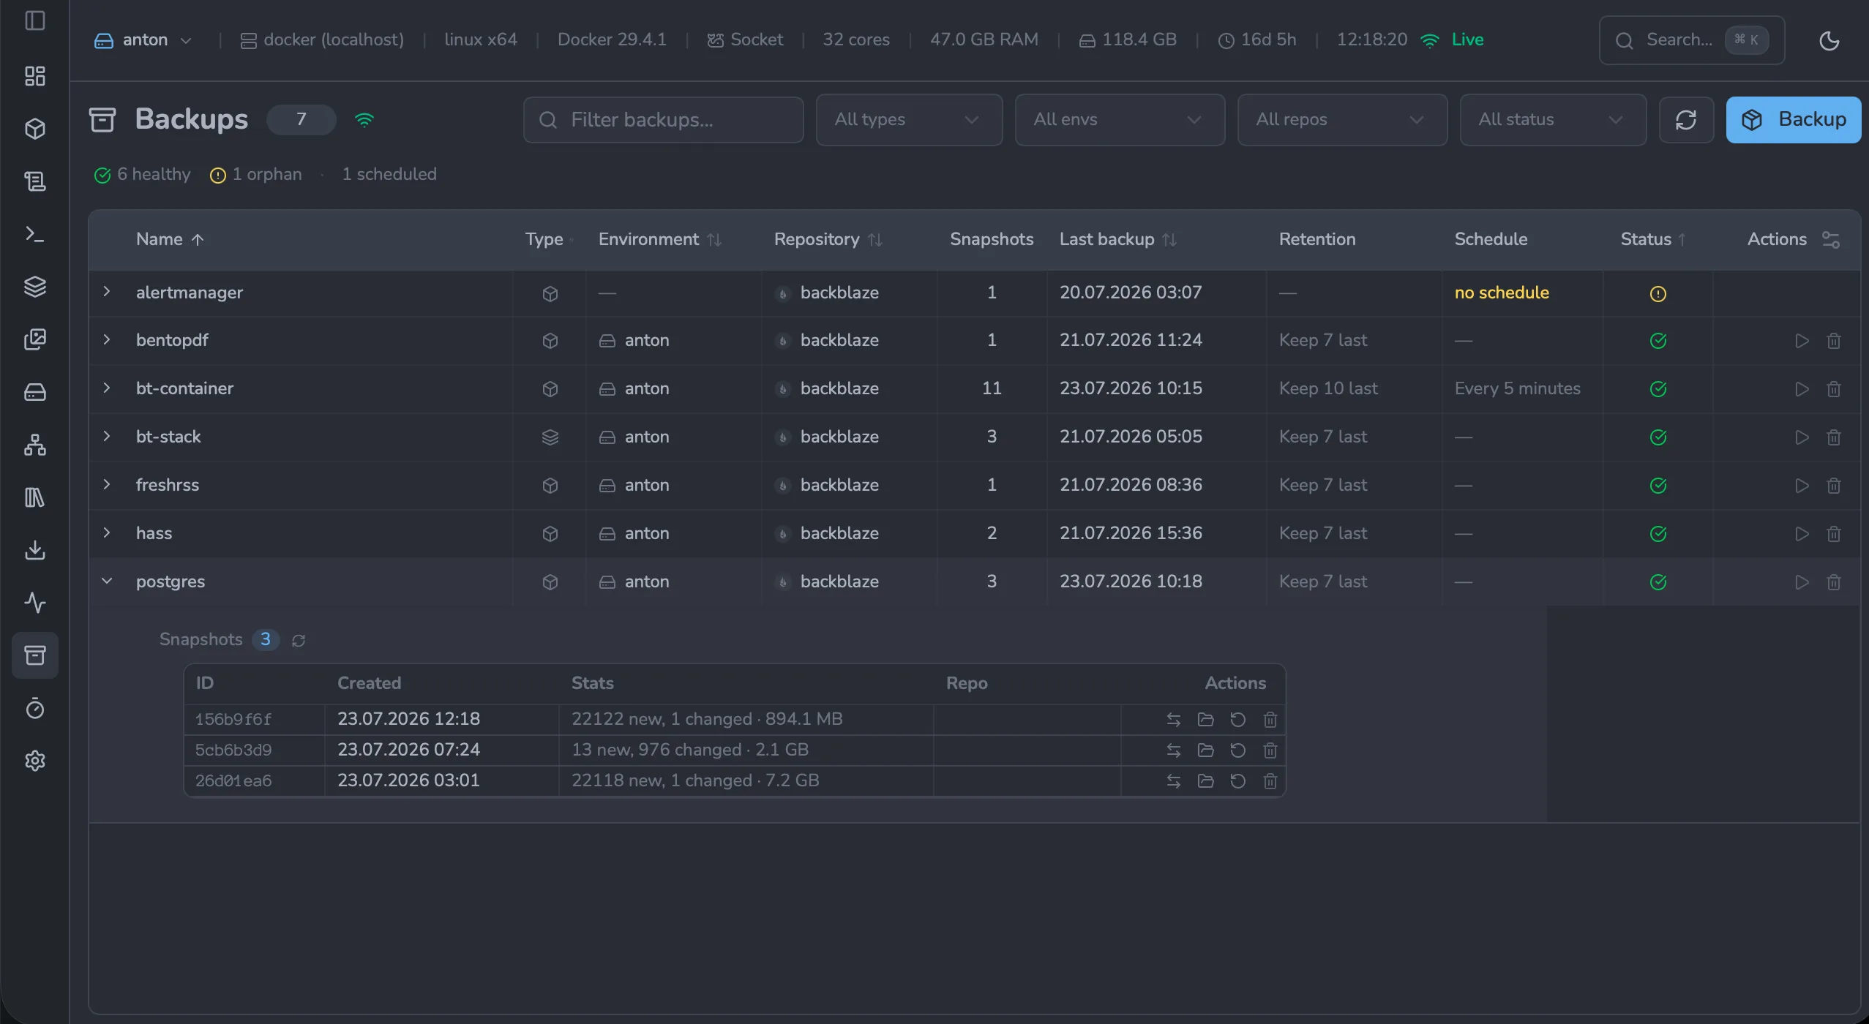Click the Live connection indicator
This screenshot has height=1024, width=1869.
point(1452,40)
